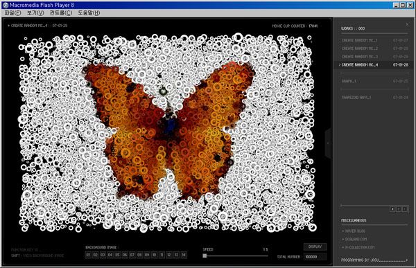
Task: Click the second works list page button
Action: pyautogui.click(x=399, y=209)
